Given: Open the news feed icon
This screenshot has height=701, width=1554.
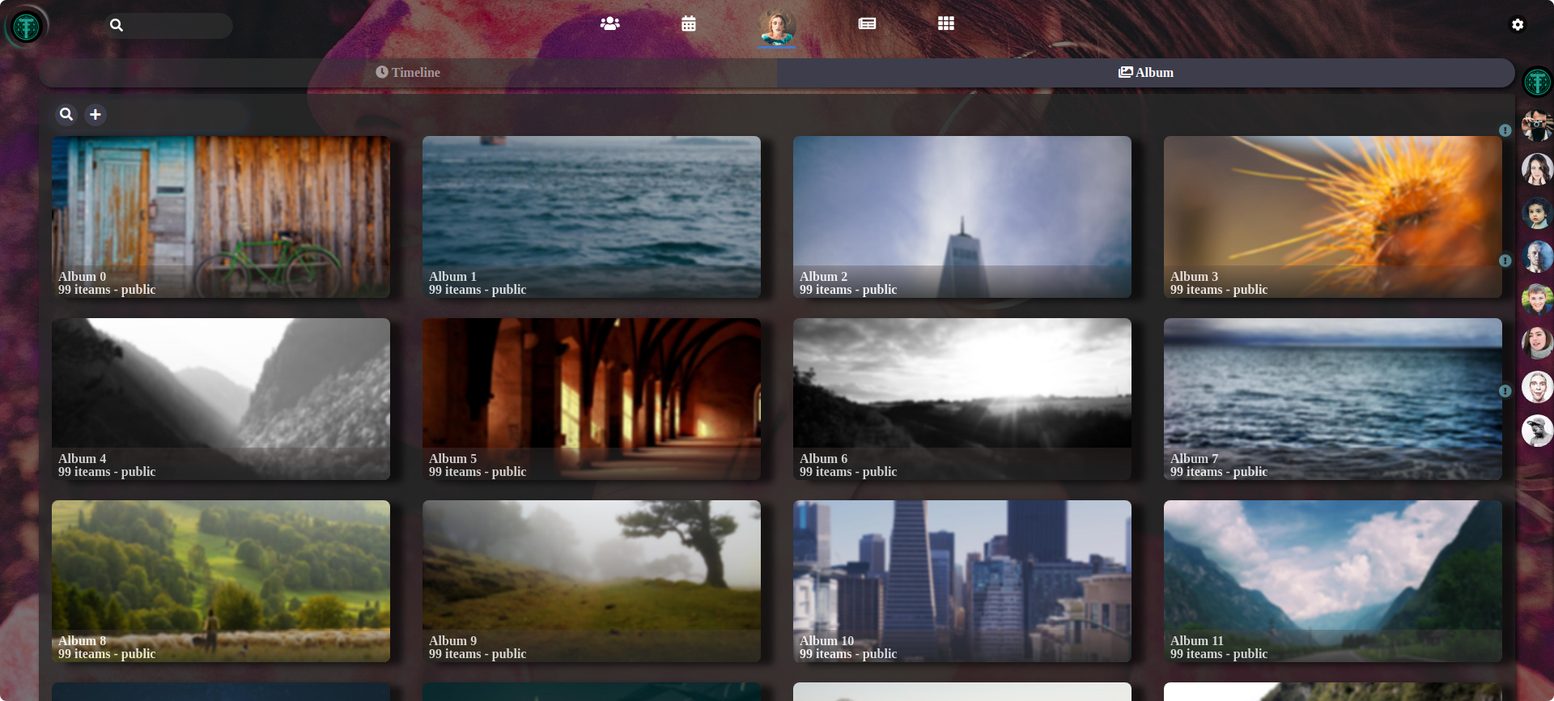Looking at the screenshot, I should 867,23.
